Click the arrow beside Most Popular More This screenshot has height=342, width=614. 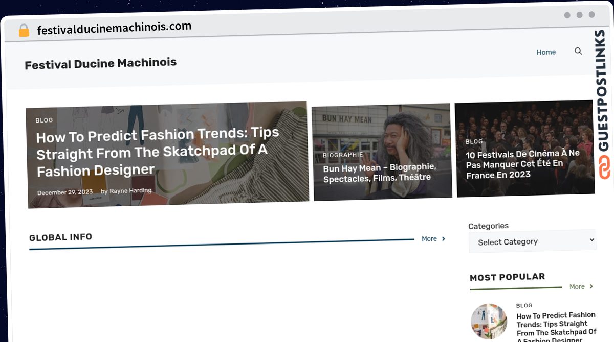[591, 286]
